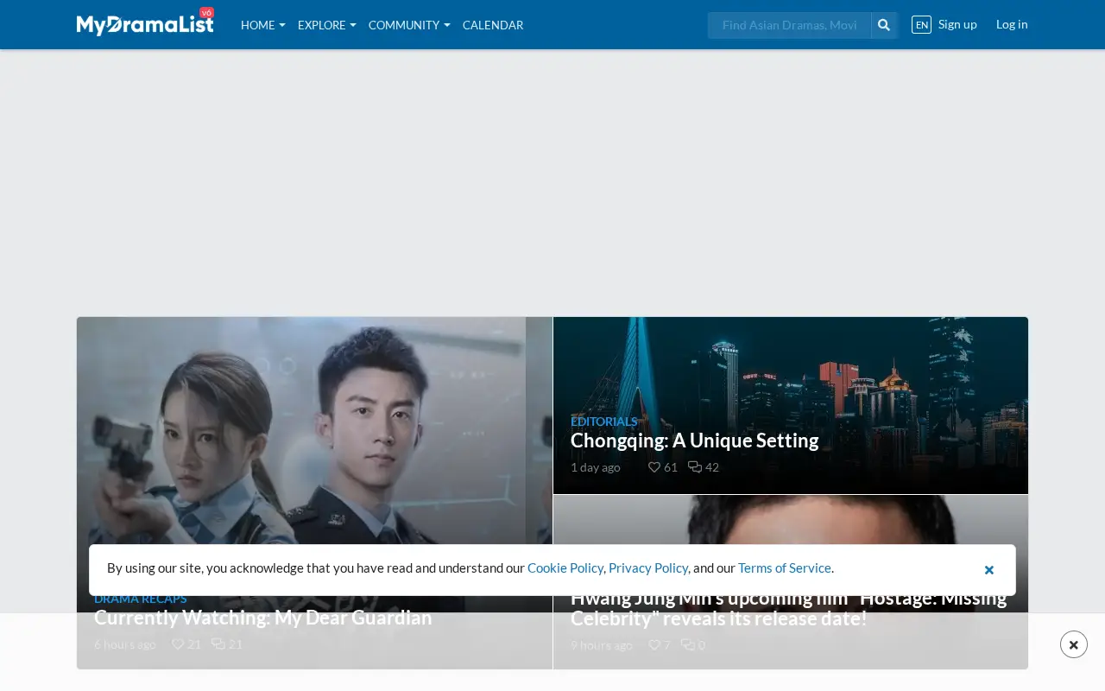Focus the Find Asian Dramas search field
This screenshot has width=1105, height=691.
tap(789, 25)
